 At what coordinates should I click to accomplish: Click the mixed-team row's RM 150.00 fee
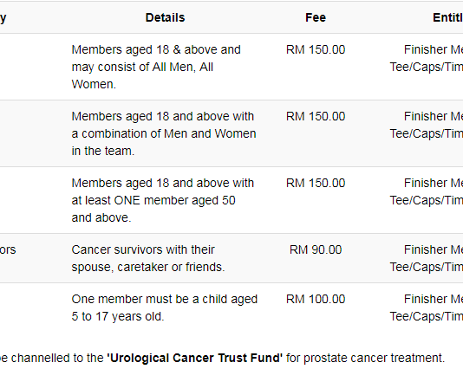[316, 117]
